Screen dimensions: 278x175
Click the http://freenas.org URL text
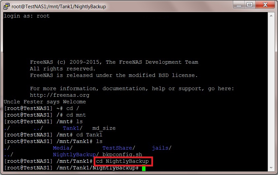[x=59, y=95]
